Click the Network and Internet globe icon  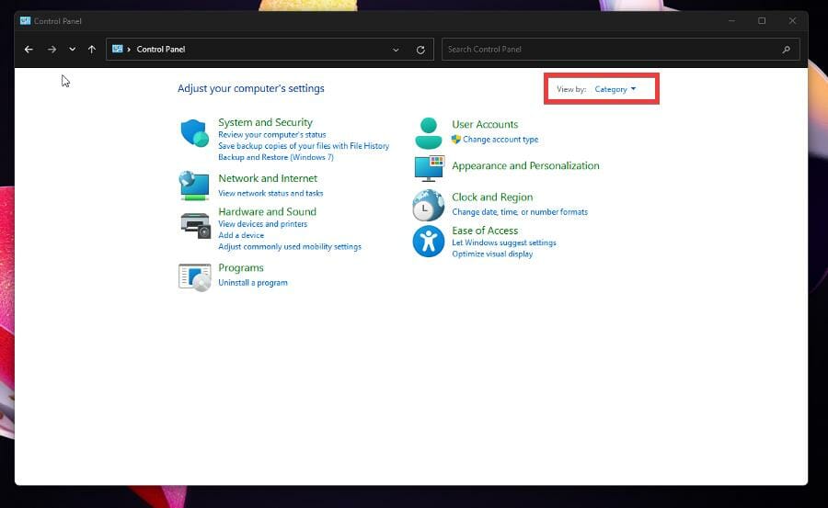(194, 186)
